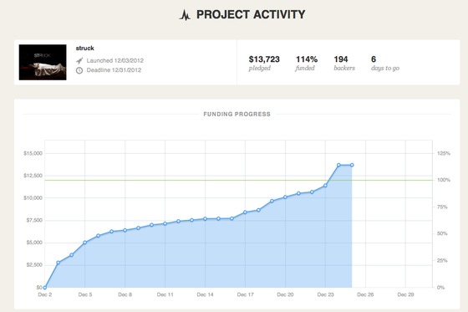Viewport: 468px width, 312px height.
Task: Click the $13,723 pledged amount
Action: (264, 59)
